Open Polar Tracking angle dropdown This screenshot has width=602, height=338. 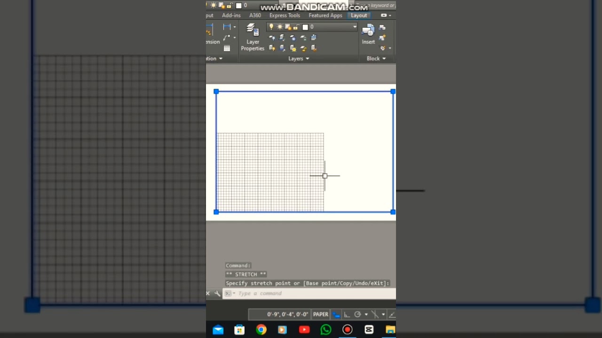366,315
